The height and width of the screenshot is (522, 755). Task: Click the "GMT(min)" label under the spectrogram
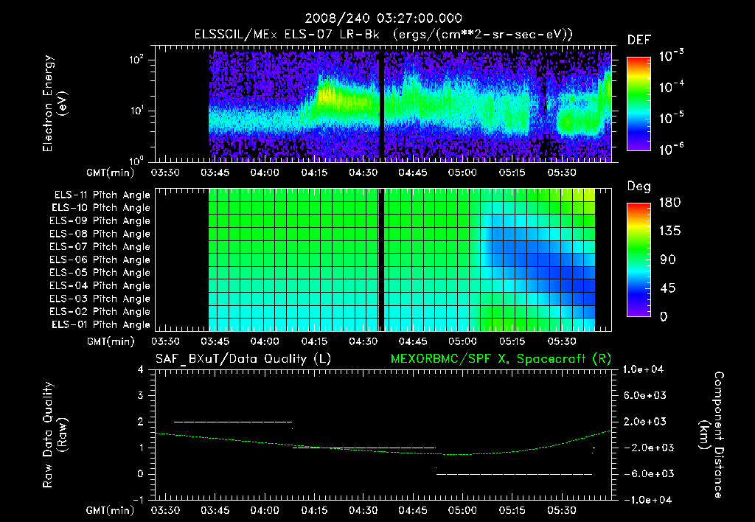tap(111, 173)
